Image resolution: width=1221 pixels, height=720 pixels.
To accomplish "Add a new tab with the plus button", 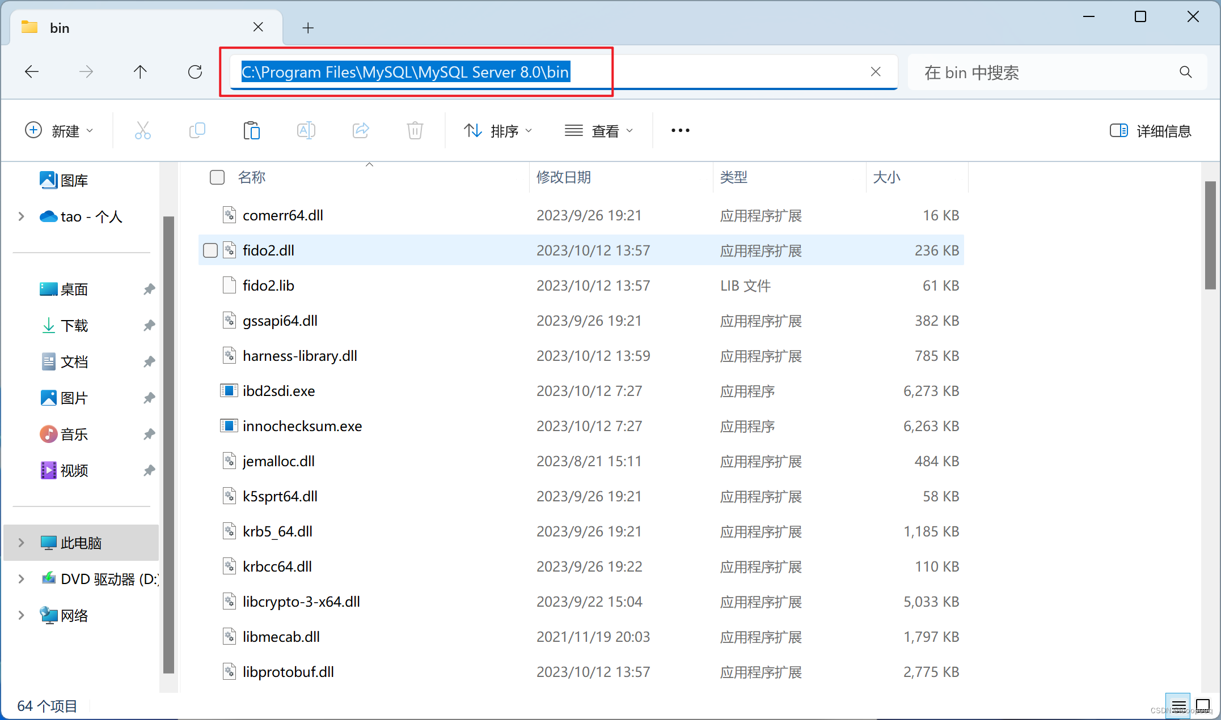I will pyautogui.click(x=308, y=28).
